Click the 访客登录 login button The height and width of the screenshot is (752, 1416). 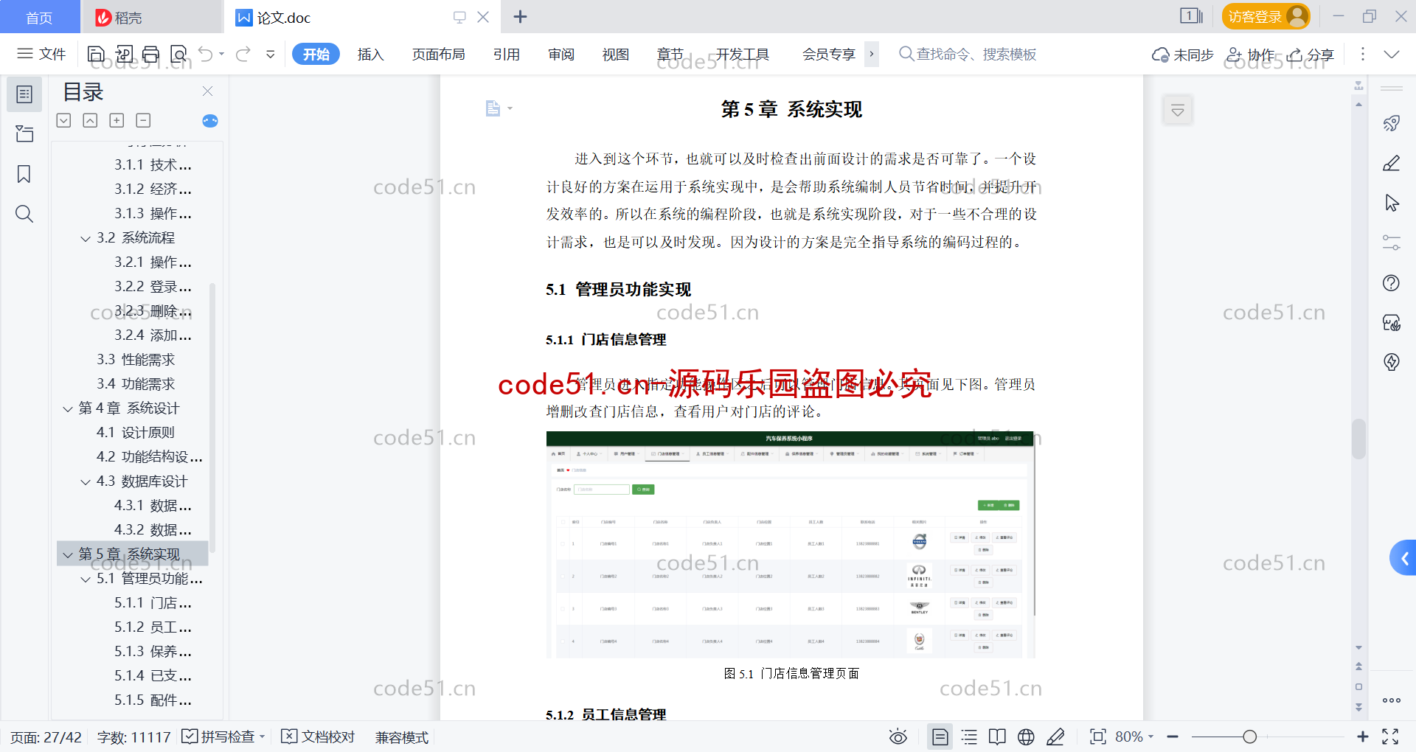click(1266, 16)
